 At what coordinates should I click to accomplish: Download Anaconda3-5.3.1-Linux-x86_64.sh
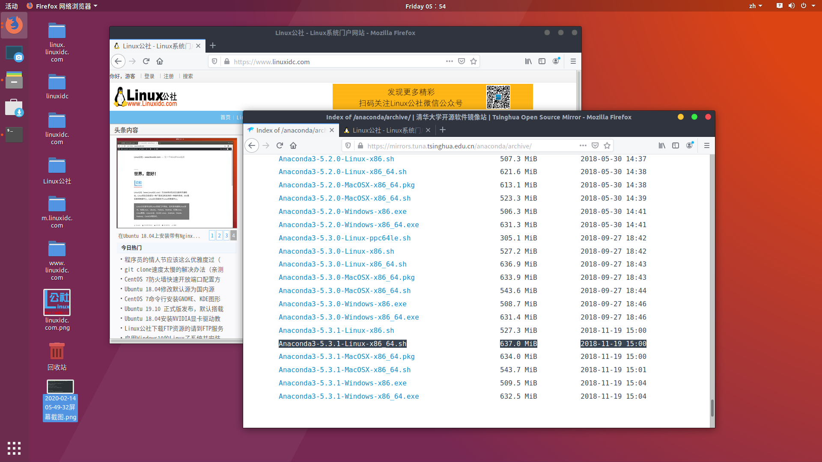point(342,344)
